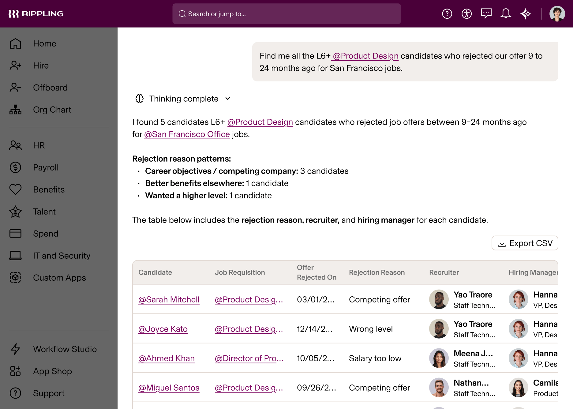Go to Hire in the sidebar
Image resolution: width=573 pixels, height=409 pixels.
[41, 66]
